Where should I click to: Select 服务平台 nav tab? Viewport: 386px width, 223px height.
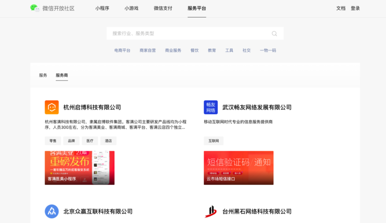click(197, 9)
